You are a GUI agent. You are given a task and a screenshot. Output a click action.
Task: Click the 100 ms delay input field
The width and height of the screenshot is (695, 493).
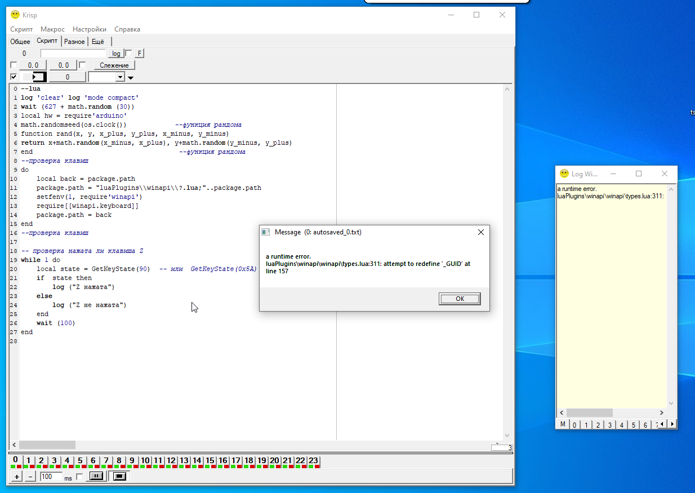coord(51,477)
